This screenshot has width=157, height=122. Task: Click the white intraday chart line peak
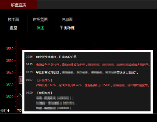[x=20, y=94]
